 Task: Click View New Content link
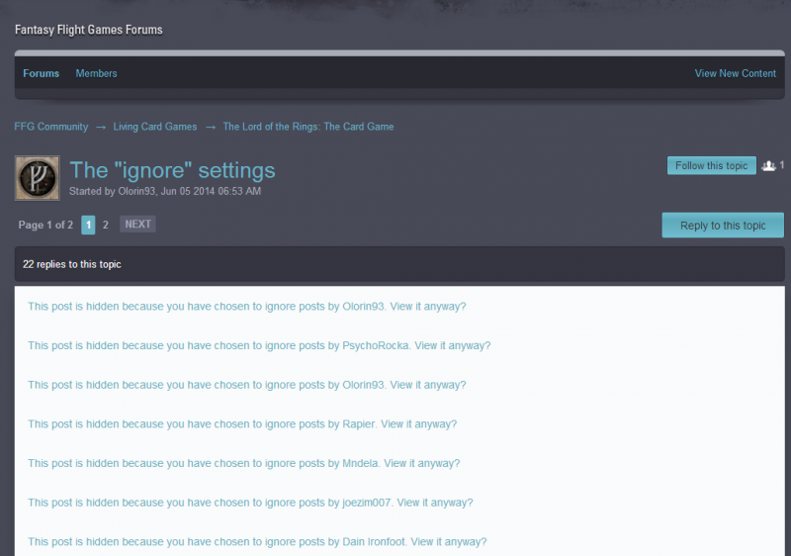(x=735, y=73)
